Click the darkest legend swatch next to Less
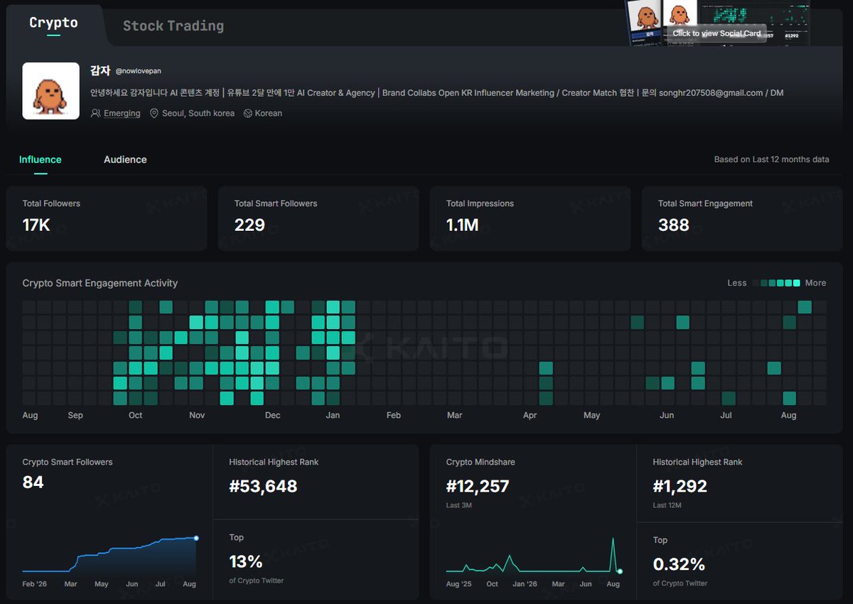Image resolution: width=853 pixels, height=604 pixels. [x=756, y=283]
